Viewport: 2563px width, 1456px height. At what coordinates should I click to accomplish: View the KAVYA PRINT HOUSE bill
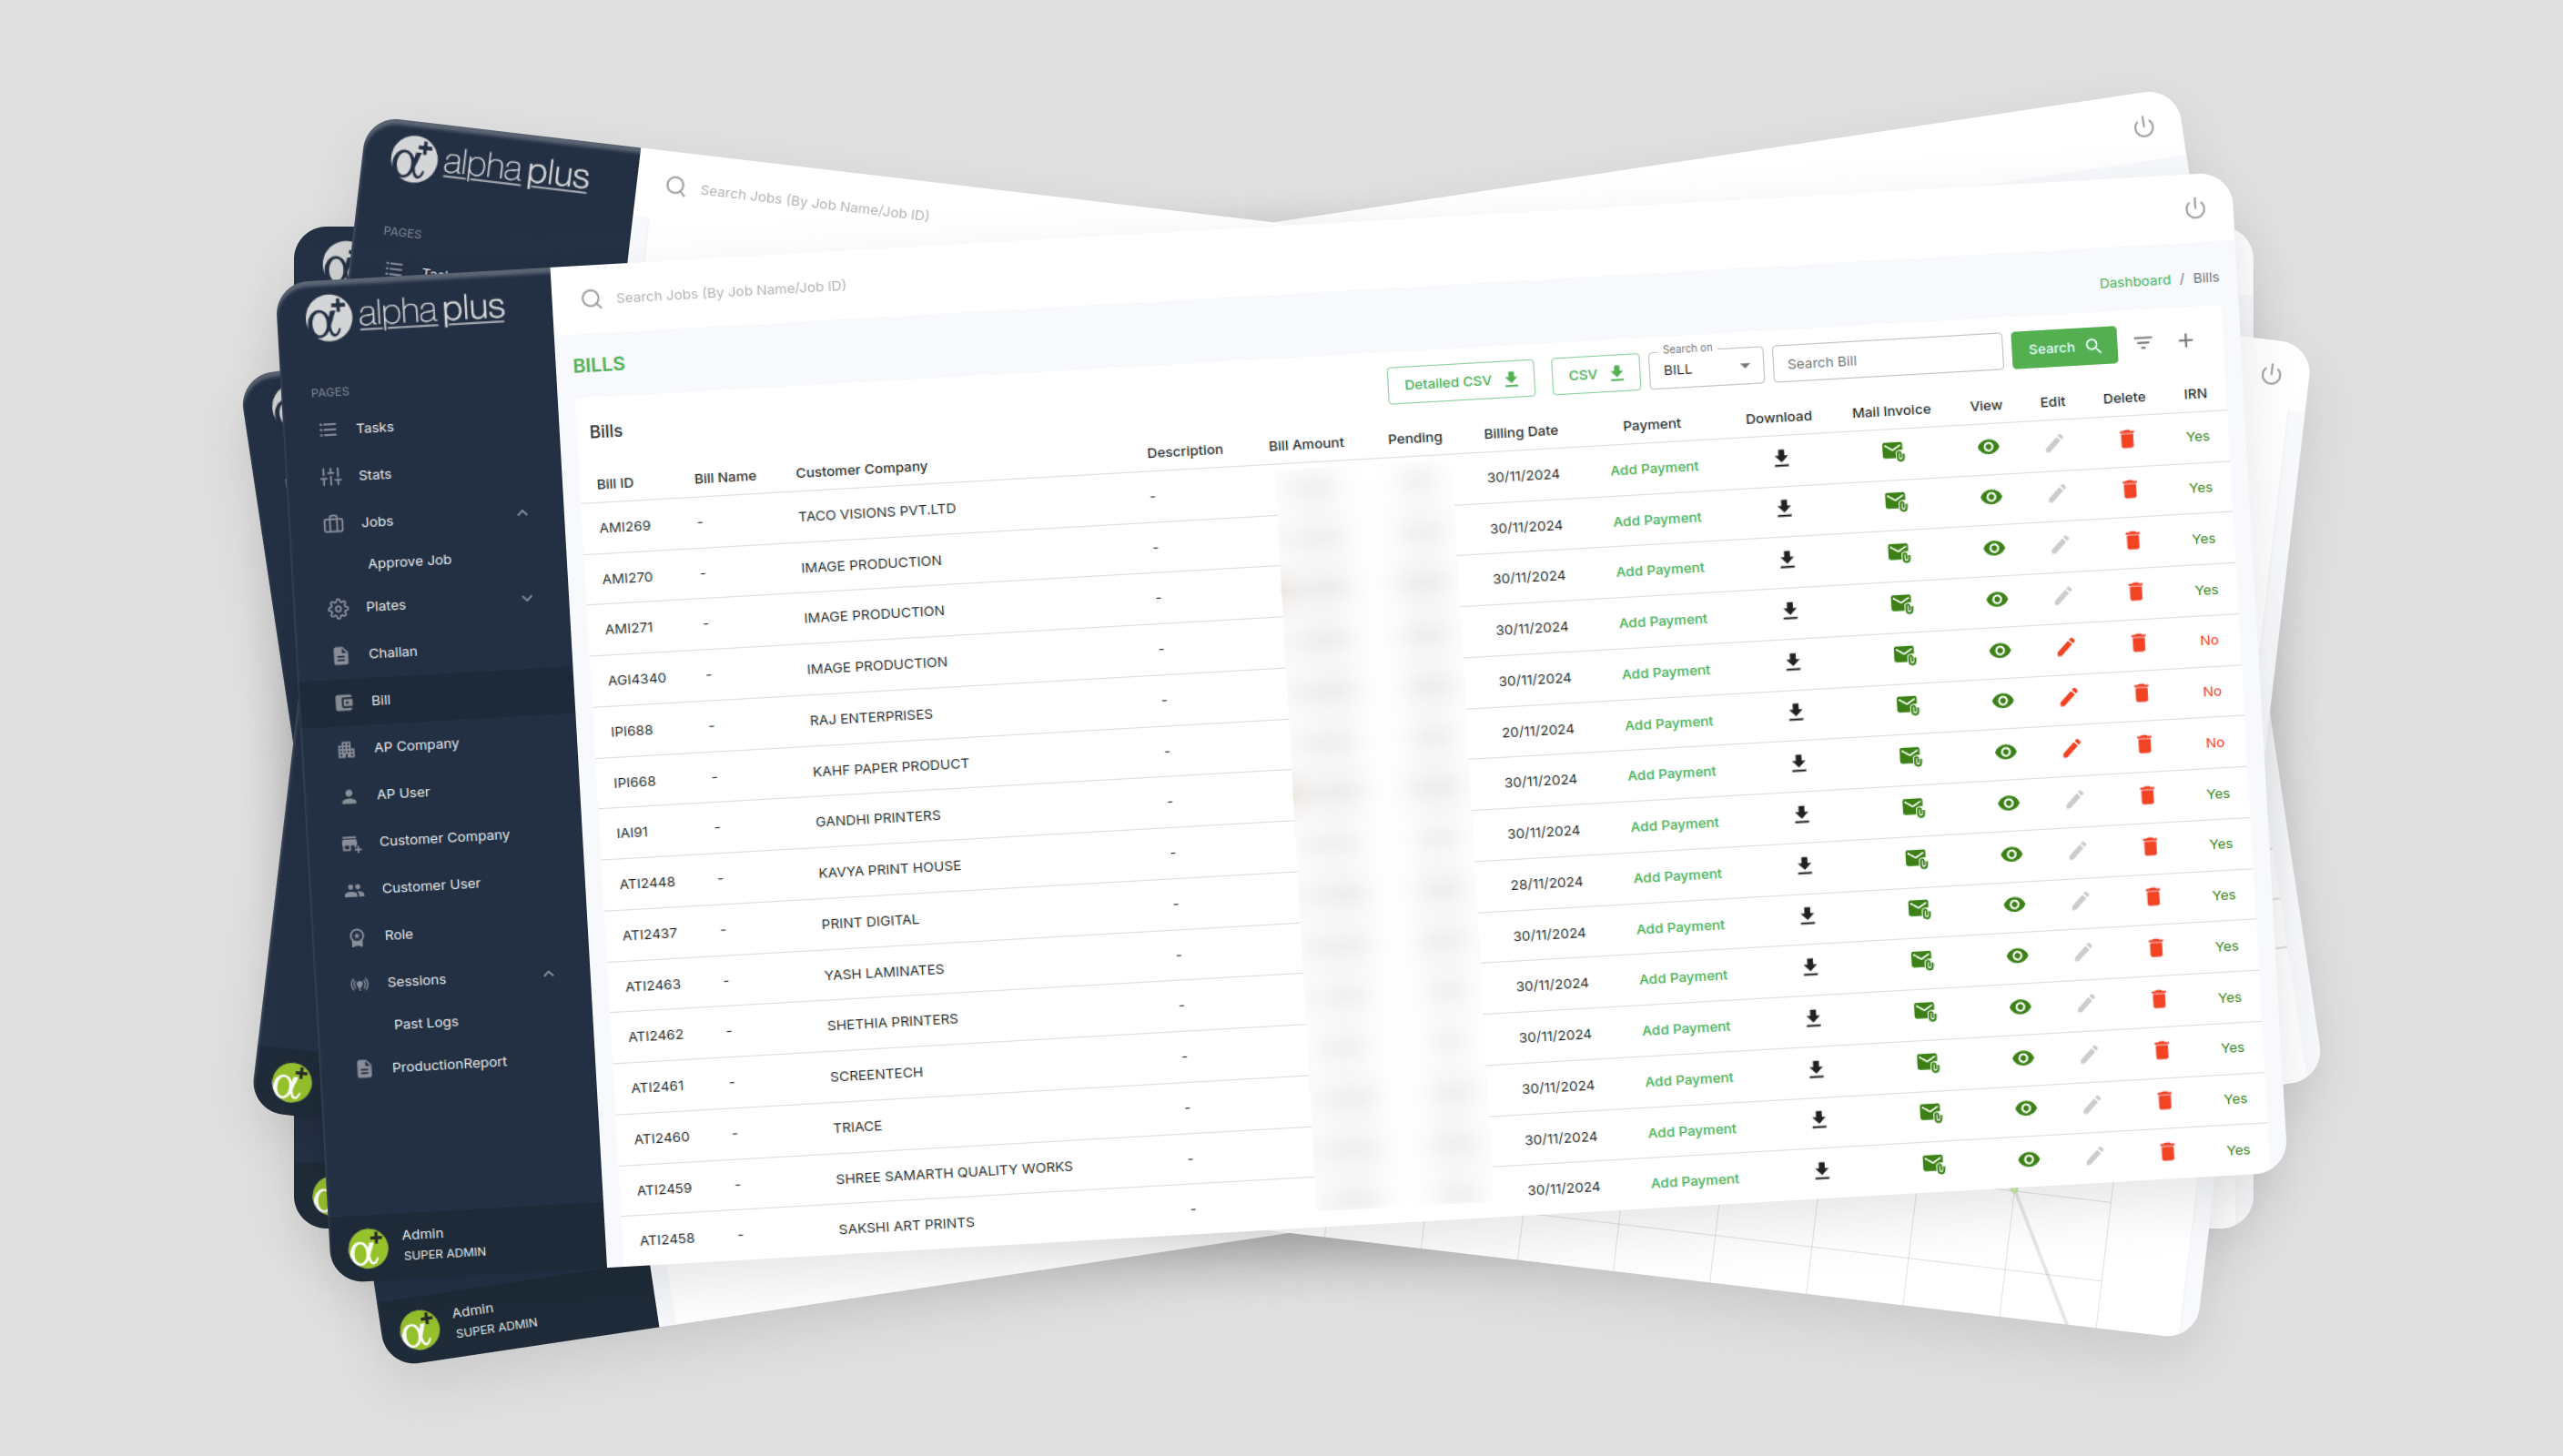click(x=2009, y=803)
